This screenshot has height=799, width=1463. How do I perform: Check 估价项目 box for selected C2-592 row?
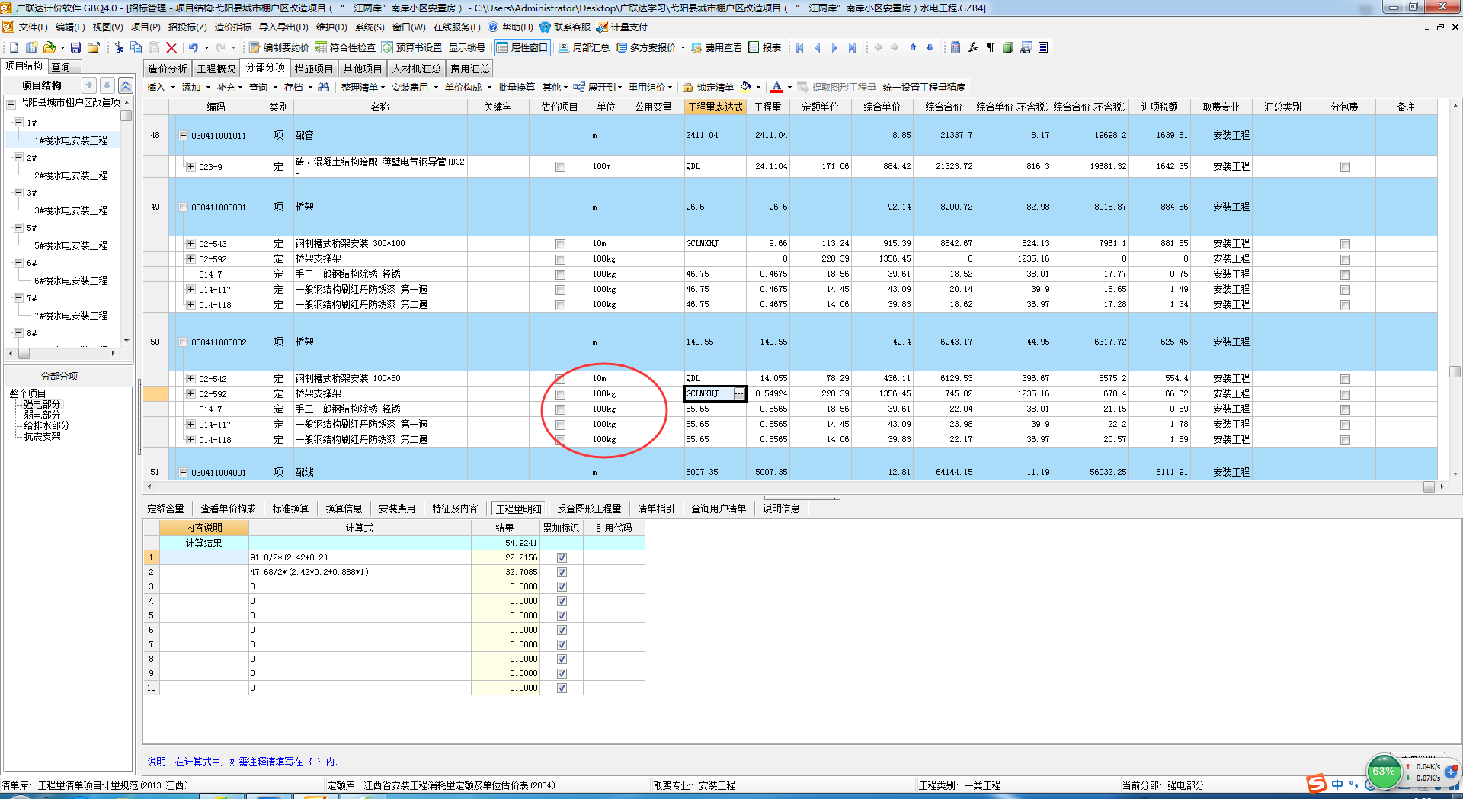point(560,394)
